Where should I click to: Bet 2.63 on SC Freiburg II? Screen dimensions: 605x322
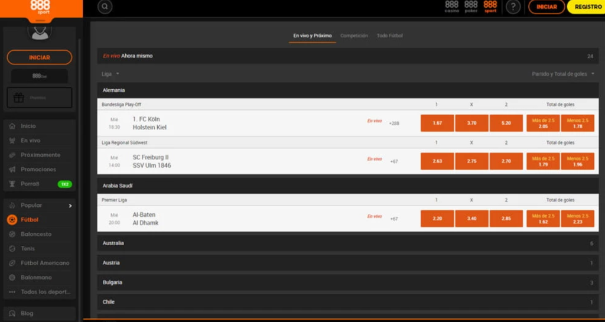coord(437,161)
